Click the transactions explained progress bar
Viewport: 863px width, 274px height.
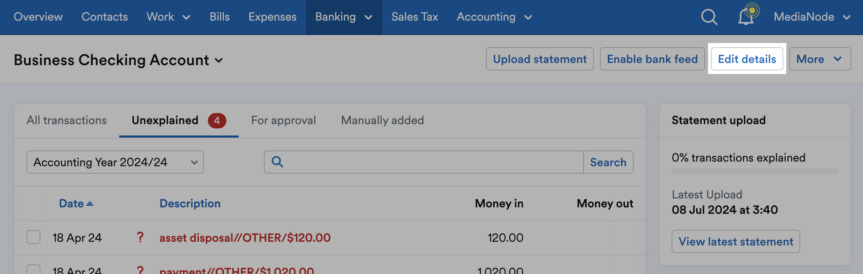pos(755,171)
